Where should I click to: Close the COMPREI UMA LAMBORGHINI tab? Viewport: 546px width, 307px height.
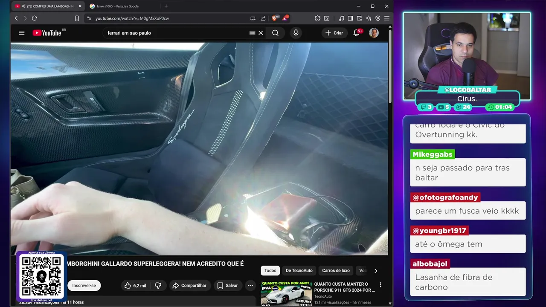tap(80, 6)
